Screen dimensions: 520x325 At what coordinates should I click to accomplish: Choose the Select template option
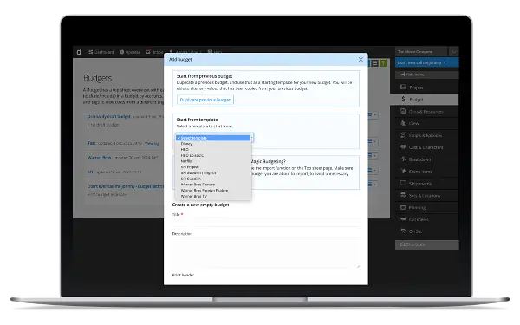(213, 138)
